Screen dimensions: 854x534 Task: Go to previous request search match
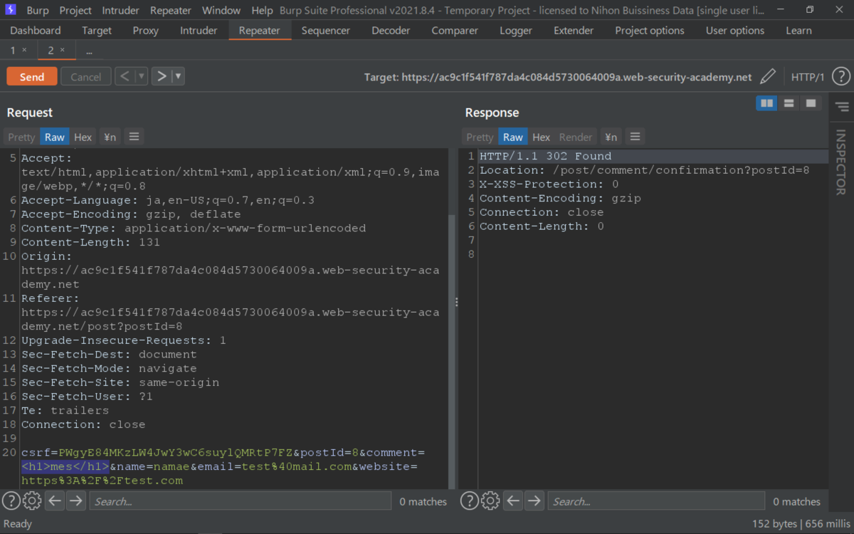pyautogui.click(x=55, y=501)
